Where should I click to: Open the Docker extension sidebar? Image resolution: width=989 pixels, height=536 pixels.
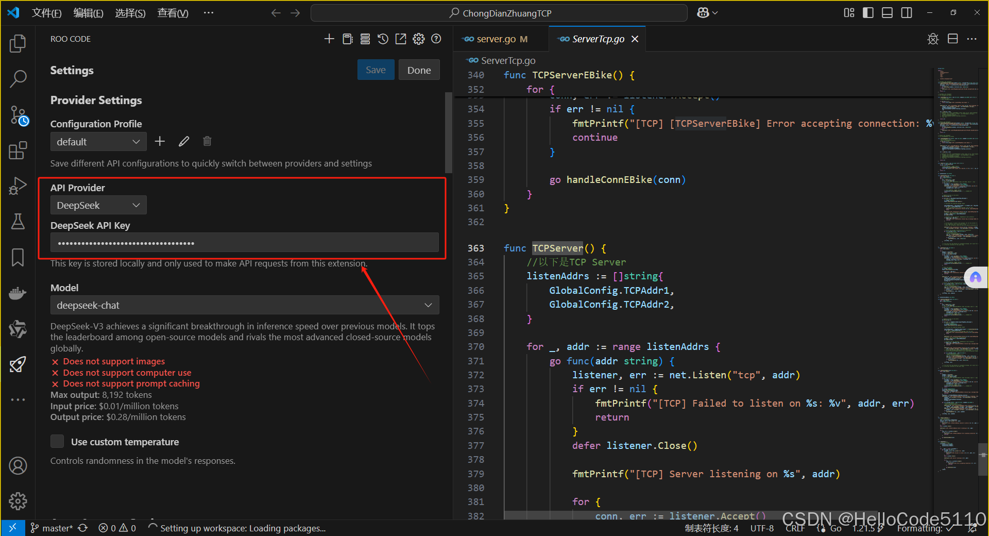point(18,293)
